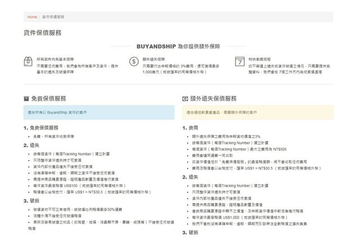Click the cash icon beside 額外遺失保價服務

pos(185,98)
